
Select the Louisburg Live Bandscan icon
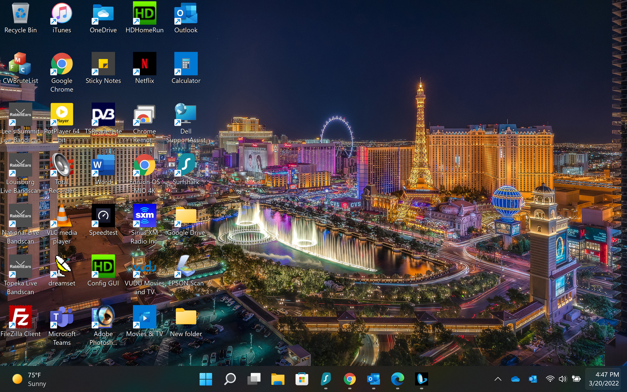(x=21, y=174)
